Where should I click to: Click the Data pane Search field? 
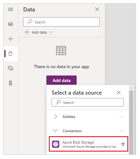click(62, 22)
